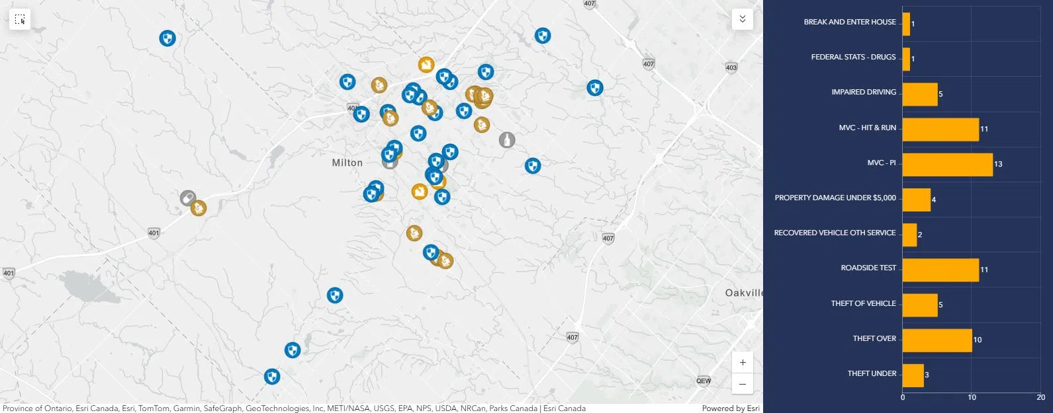
Task: Collapse the map panel with double-chevron button
Action: click(x=742, y=19)
